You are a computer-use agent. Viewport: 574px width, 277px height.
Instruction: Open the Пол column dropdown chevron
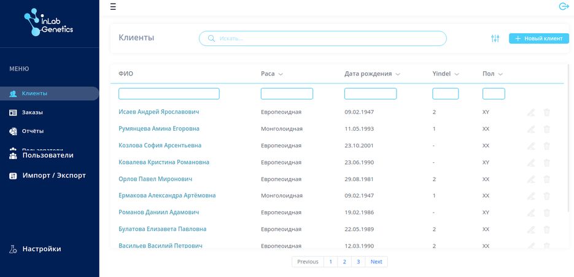[x=500, y=74]
